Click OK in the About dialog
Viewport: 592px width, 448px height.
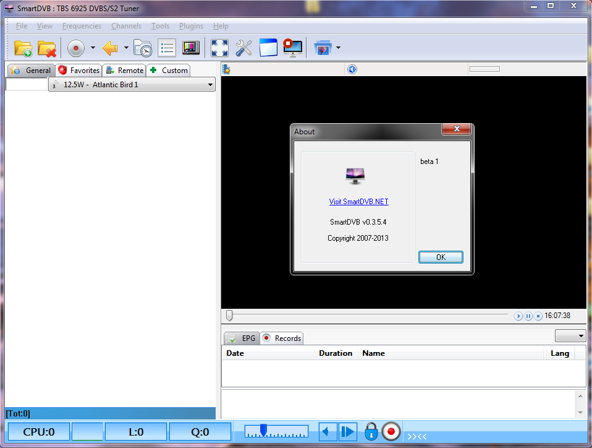[441, 257]
